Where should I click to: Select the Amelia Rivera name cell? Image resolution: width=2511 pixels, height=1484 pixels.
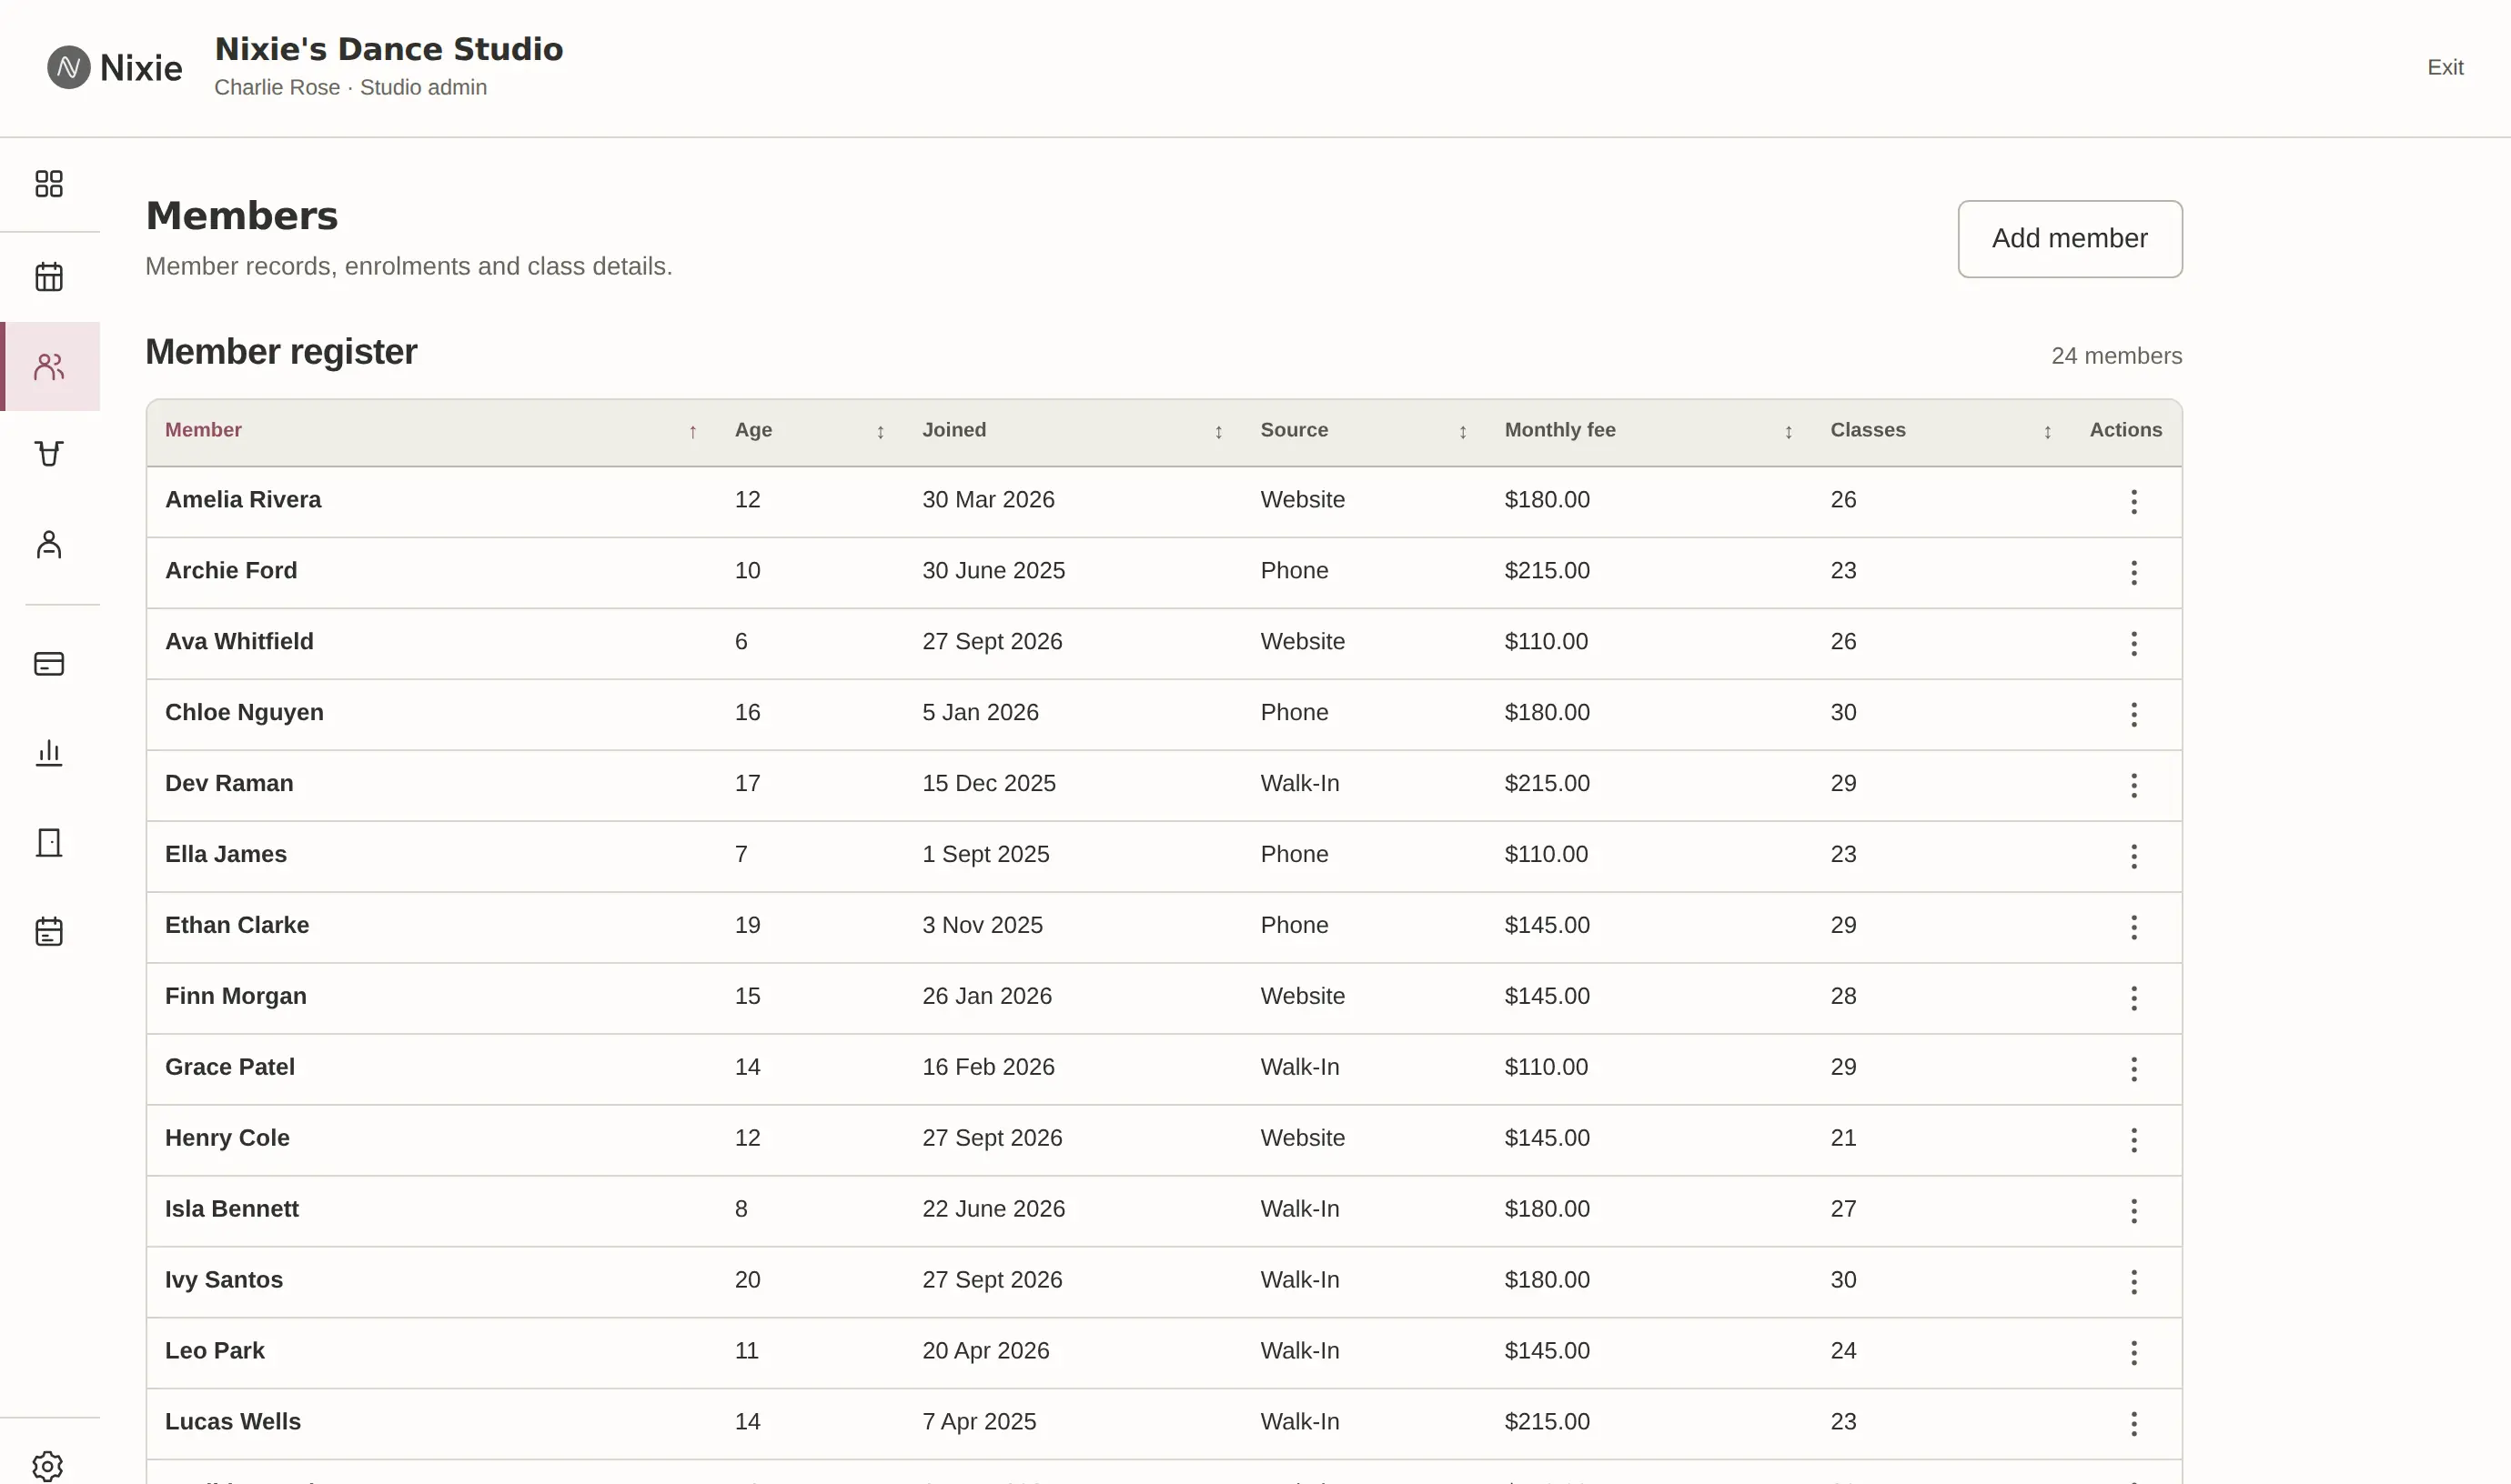pyautogui.click(x=243, y=500)
